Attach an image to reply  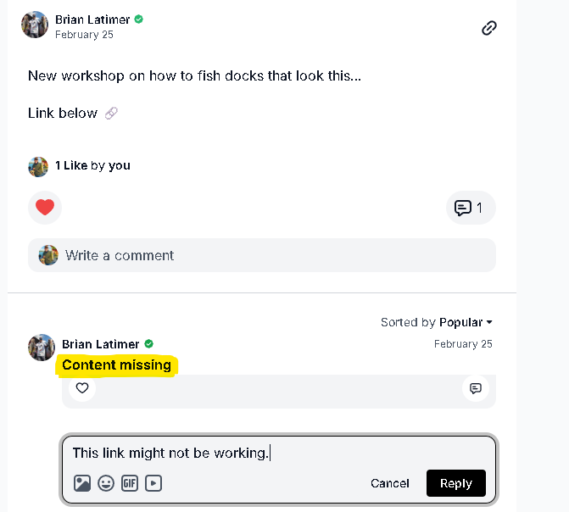[x=82, y=483]
